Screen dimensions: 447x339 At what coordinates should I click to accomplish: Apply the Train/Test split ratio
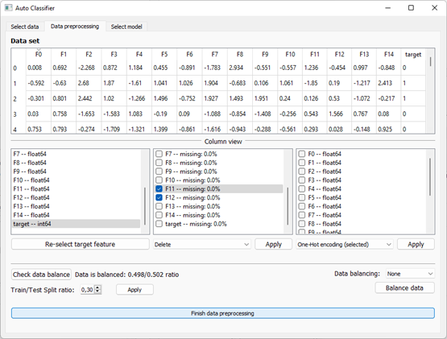point(135,290)
